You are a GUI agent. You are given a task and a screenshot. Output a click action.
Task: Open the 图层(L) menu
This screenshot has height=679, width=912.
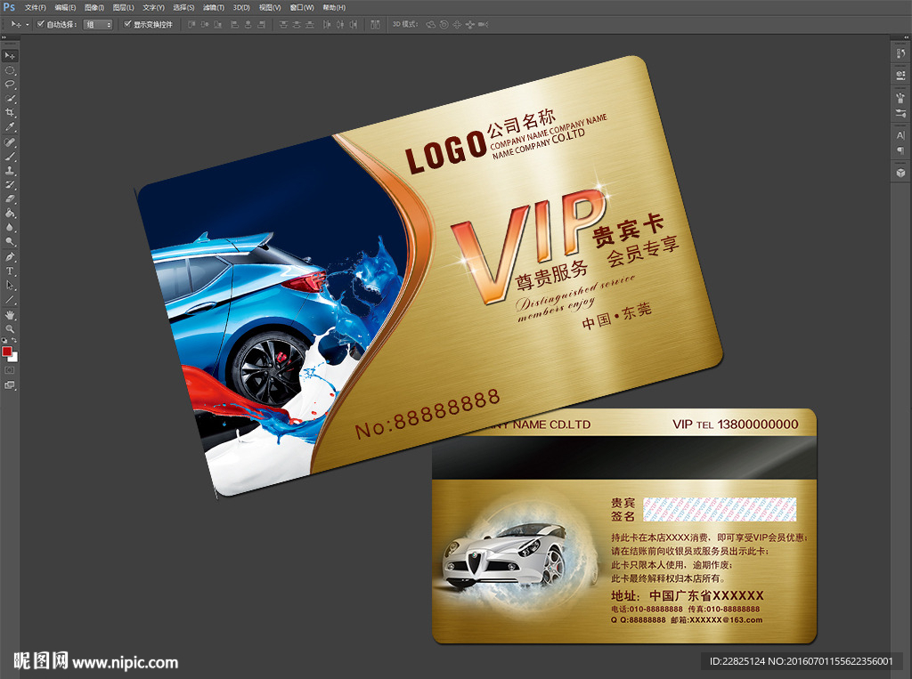coord(123,7)
